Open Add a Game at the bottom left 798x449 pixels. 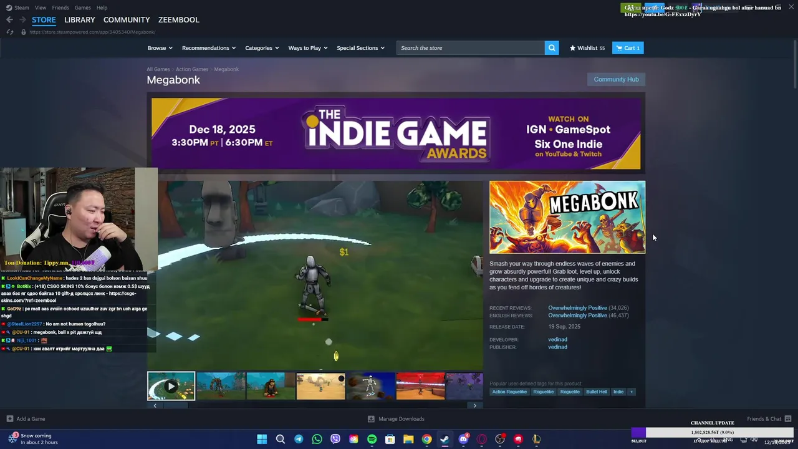(x=26, y=419)
